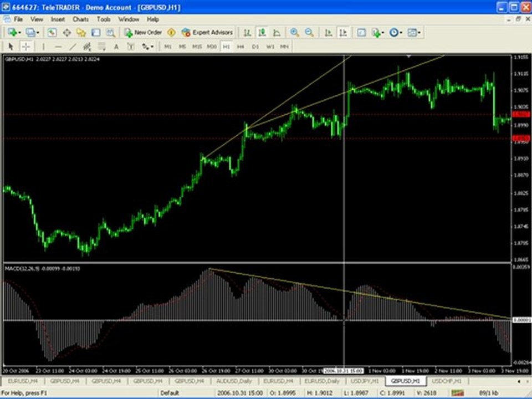532x399 pixels.
Task: Open the Navigator favorites-star icon
Action: point(81,33)
